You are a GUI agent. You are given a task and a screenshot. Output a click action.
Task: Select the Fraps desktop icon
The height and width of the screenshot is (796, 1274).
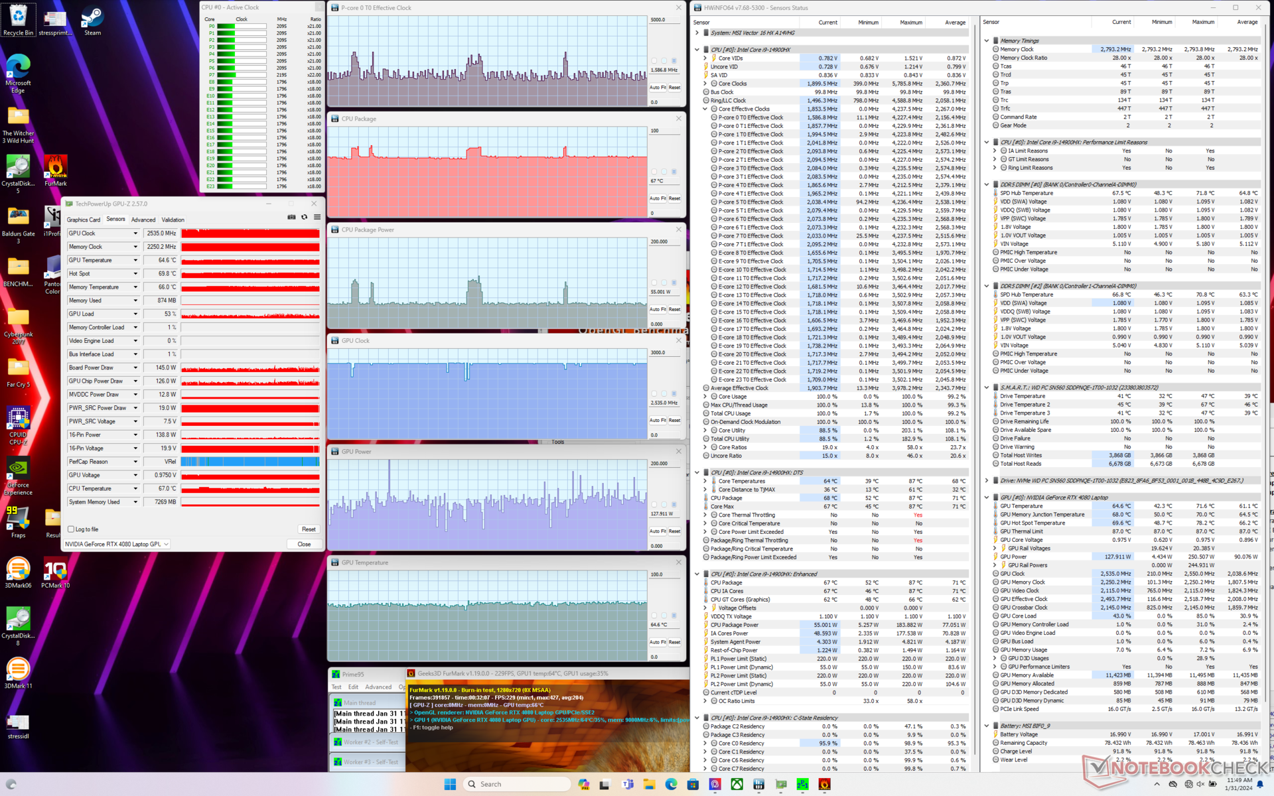coord(18,522)
